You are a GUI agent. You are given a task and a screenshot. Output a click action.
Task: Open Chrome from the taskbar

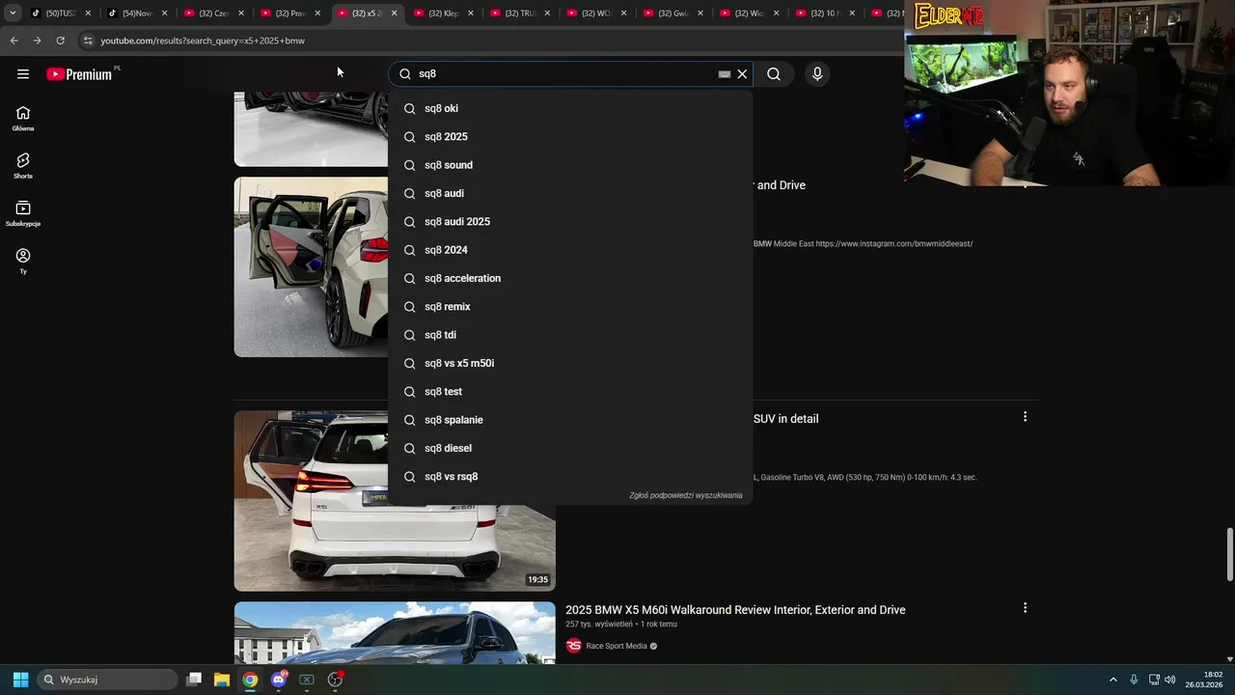click(250, 680)
